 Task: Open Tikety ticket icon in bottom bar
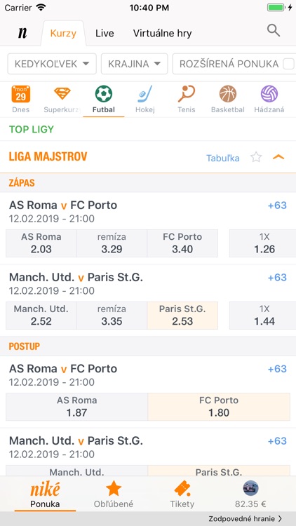[x=182, y=489]
